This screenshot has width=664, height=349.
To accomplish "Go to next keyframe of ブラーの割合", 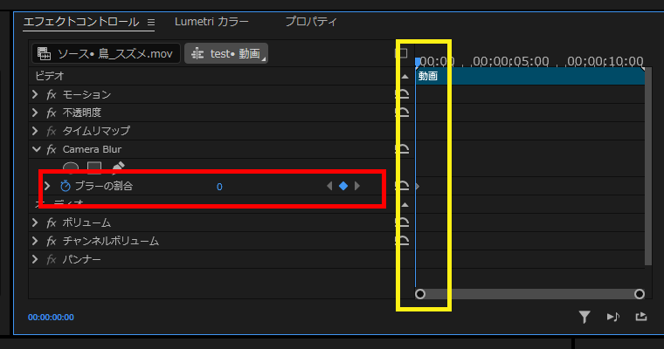I will click(357, 186).
